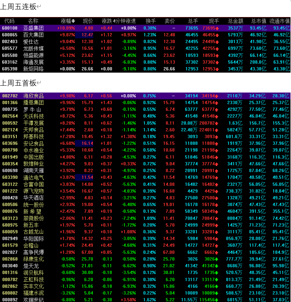Click the 换手 column header
Screen dimensions: 291x302
pos(151,21)
